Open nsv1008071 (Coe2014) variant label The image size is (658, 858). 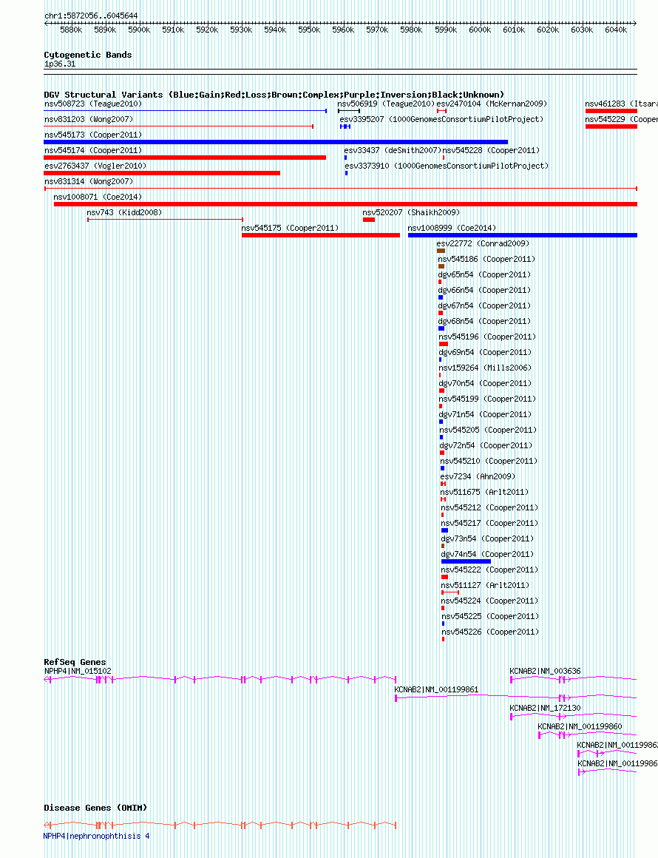(98, 197)
